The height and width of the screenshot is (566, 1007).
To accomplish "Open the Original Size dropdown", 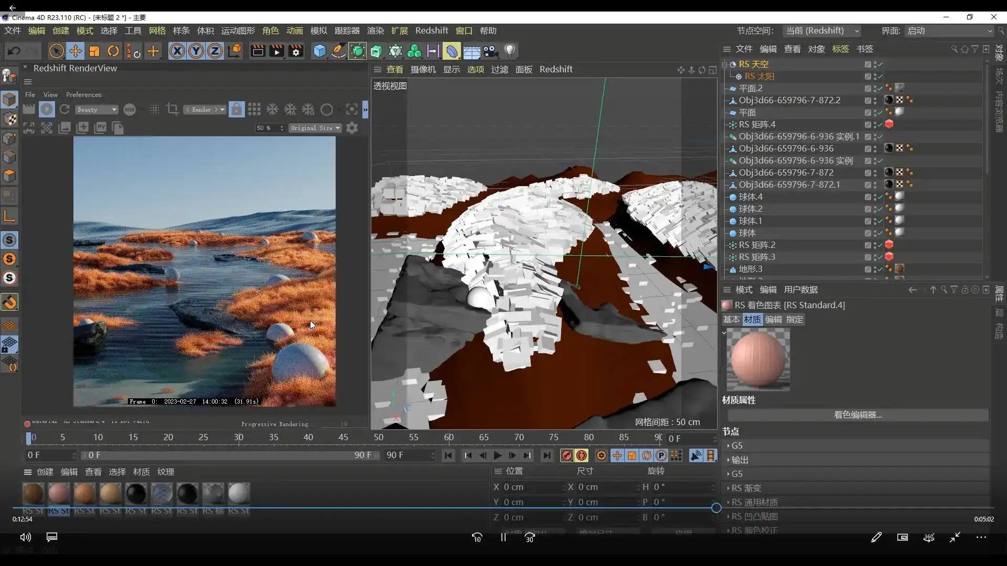I will [x=315, y=128].
